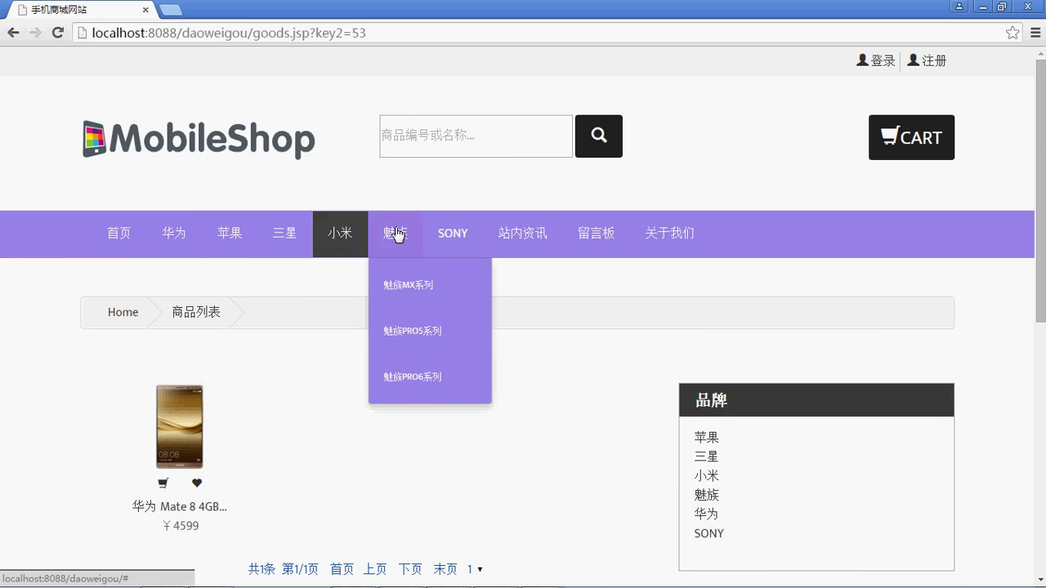Select 小米 in the 品牌 sidebar
The image size is (1046, 588).
point(707,475)
